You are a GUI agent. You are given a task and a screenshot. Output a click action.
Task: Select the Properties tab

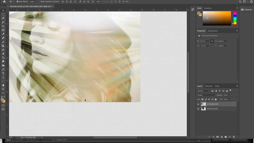coord(201,31)
